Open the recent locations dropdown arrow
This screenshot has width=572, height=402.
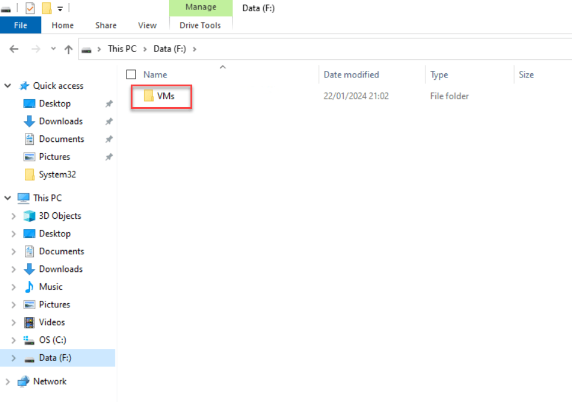tap(53, 50)
